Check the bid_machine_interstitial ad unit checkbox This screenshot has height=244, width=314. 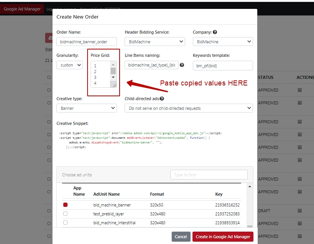(x=65, y=222)
